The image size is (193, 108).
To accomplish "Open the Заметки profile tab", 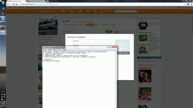I will pos(106,25).
